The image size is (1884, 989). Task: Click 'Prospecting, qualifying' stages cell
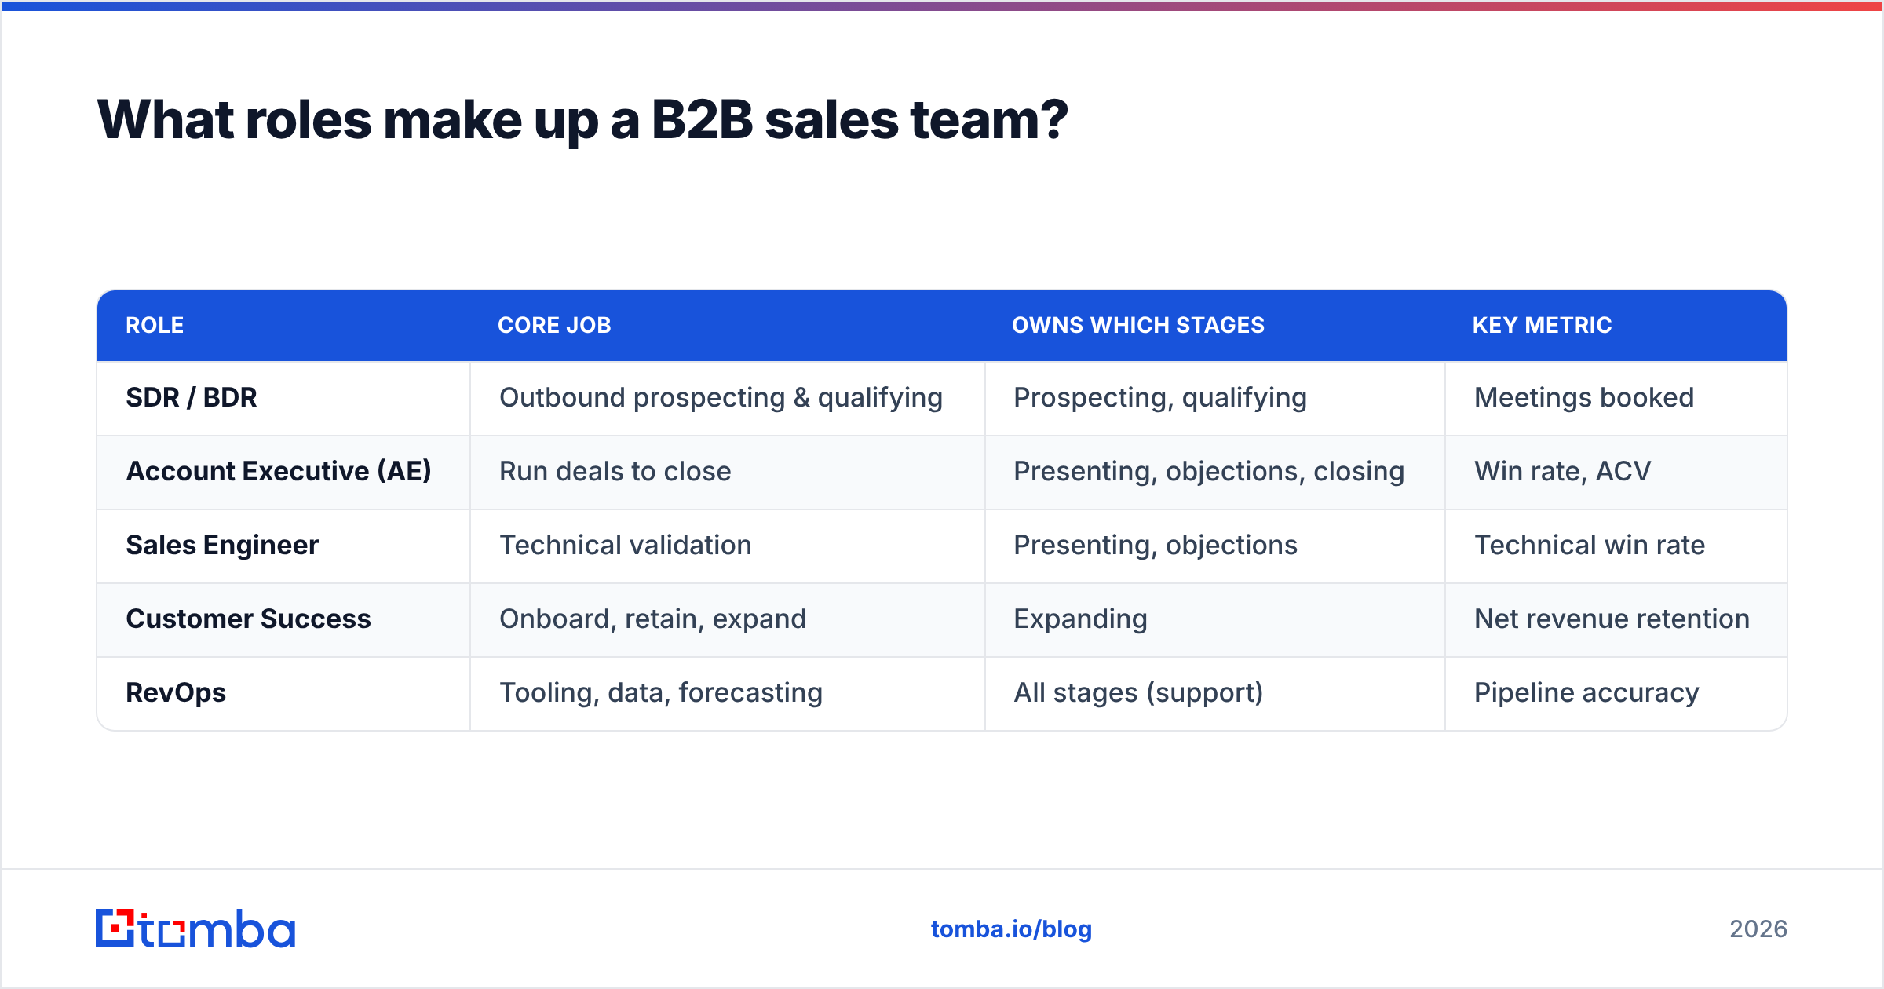click(x=1215, y=398)
